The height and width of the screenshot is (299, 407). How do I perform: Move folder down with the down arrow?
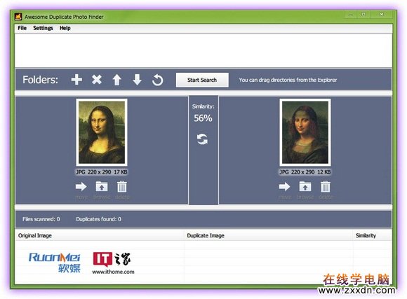point(137,80)
